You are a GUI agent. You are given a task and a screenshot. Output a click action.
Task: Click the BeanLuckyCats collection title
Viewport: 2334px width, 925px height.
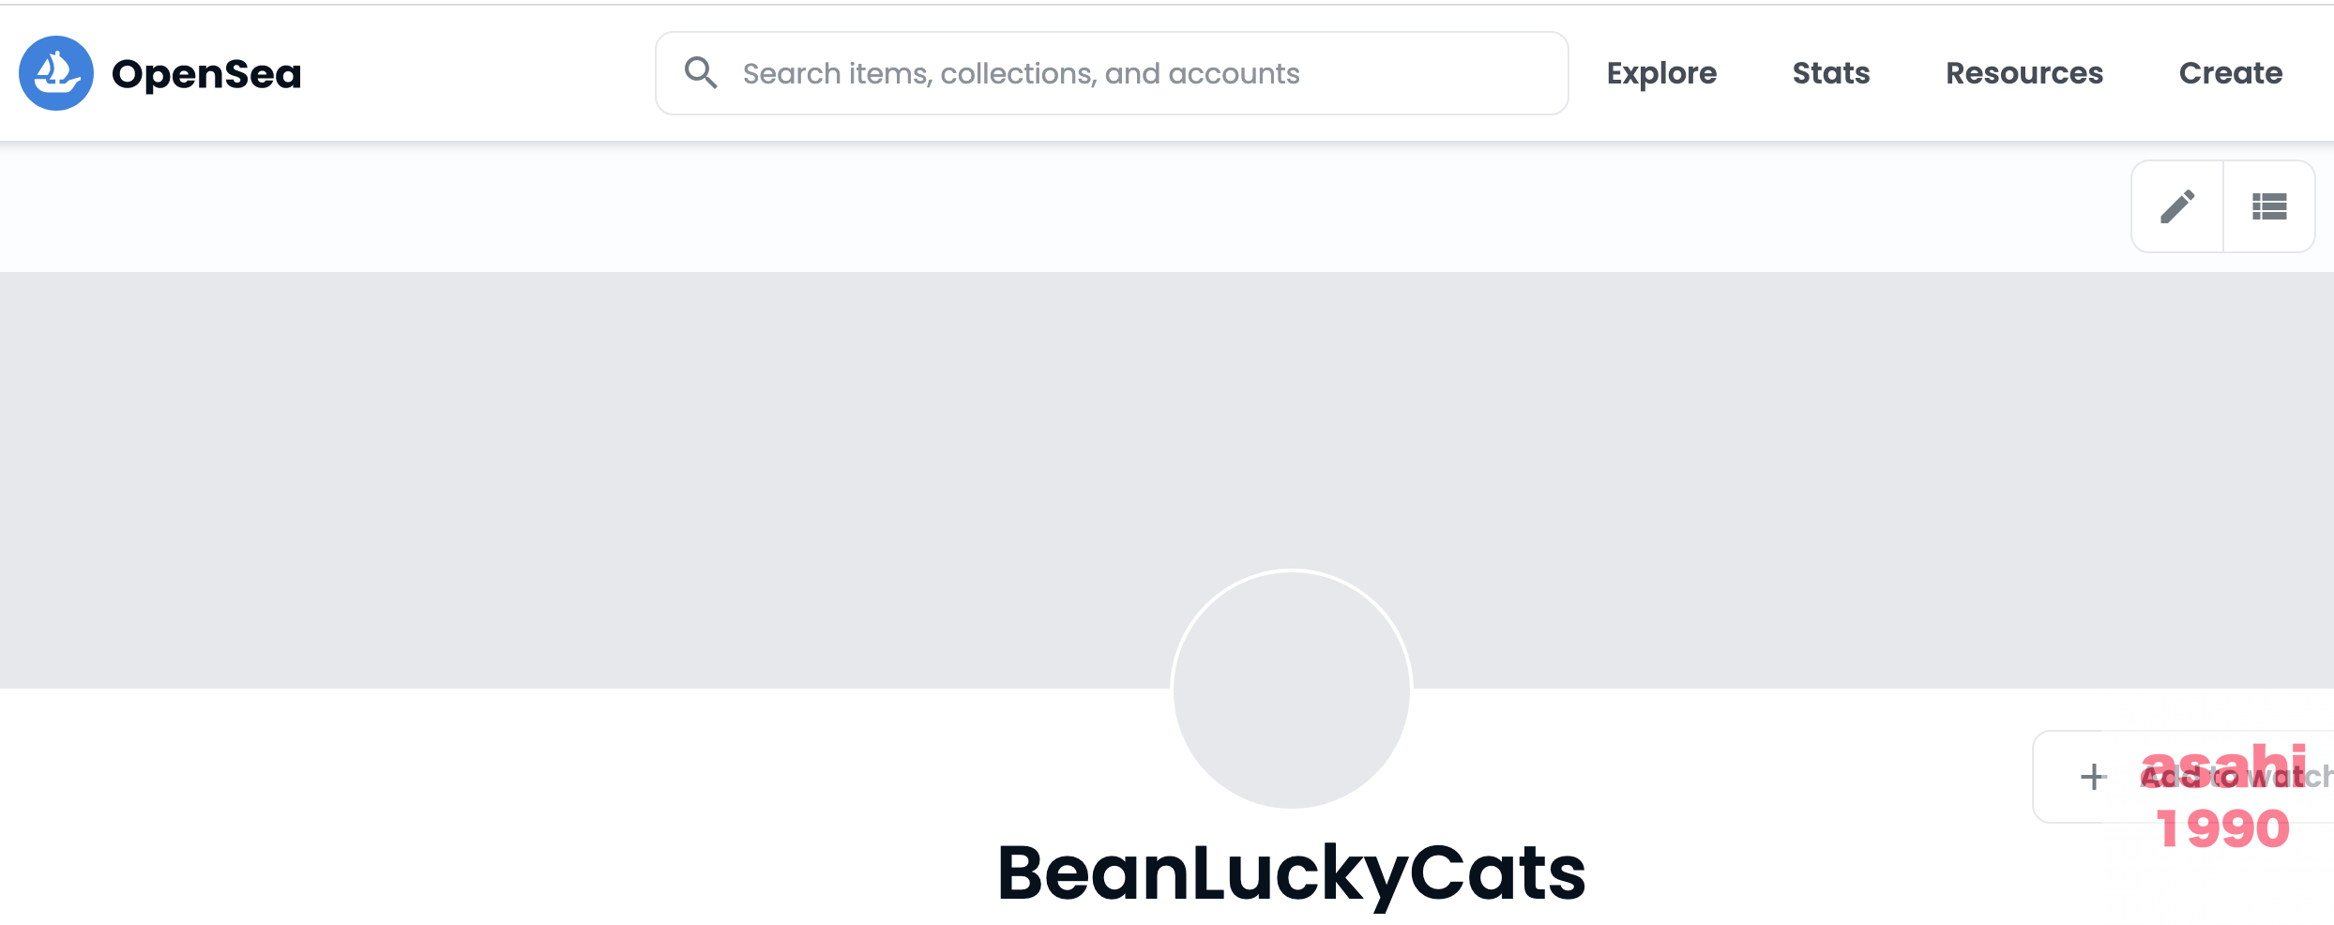(1292, 873)
